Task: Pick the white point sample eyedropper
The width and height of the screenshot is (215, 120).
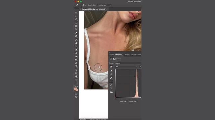Action: pos(111,78)
